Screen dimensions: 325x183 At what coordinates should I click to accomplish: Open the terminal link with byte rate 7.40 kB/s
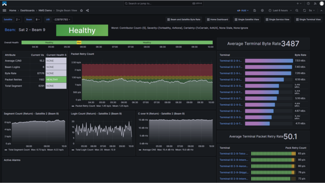pos(231,67)
